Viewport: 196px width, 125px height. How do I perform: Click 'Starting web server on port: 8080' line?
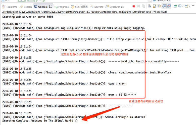tap(28, 17)
